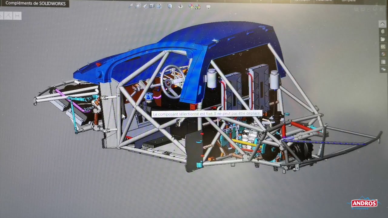Open the View Palette task pane icon
This screenshot has height=218, width=388.
click(x=383, y=47)
